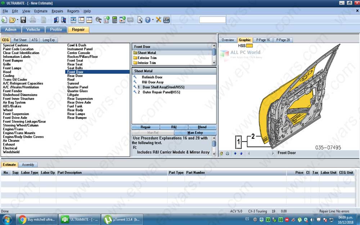Open the File menu
360x225 pixels.
tap(5, 11)
